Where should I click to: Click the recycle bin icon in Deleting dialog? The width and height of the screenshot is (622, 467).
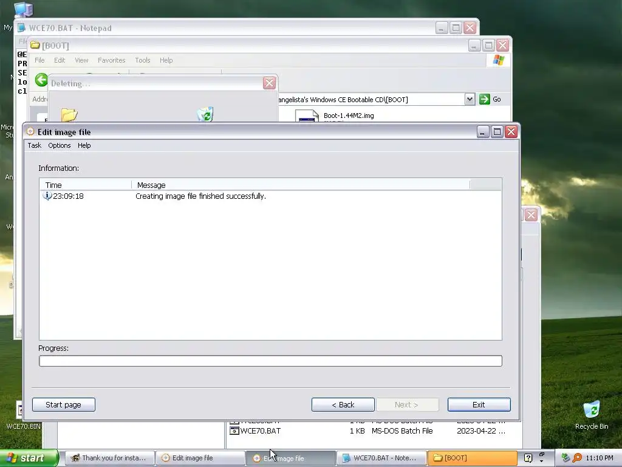pyautogui.click(x=205, y=114)
